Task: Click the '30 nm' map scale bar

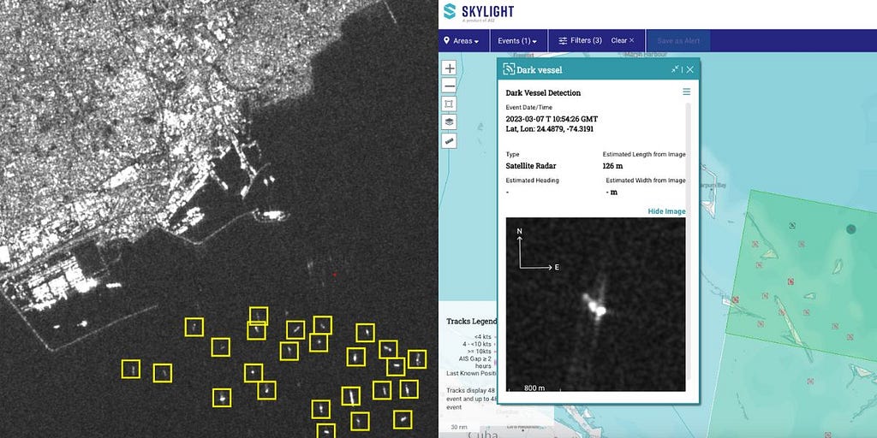Action: [x=460, y=427]
